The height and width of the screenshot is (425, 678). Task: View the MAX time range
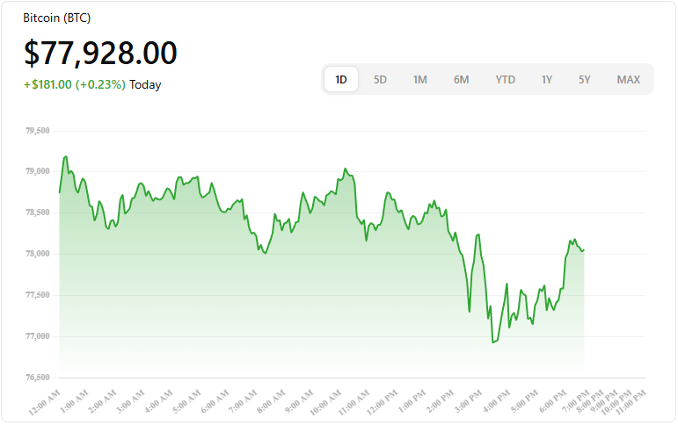coord(629,80)
